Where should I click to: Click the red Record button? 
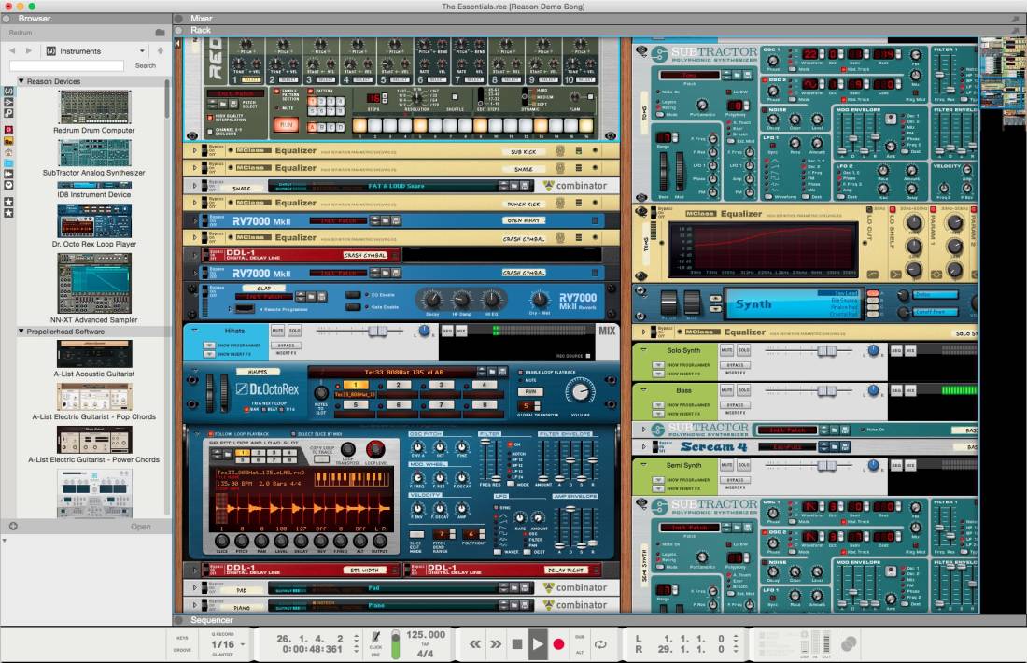558,644
